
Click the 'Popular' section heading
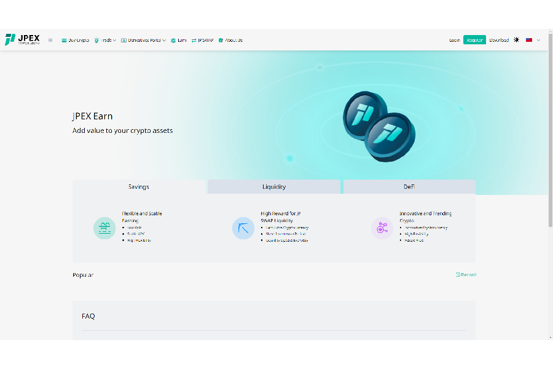click(83, 275)
